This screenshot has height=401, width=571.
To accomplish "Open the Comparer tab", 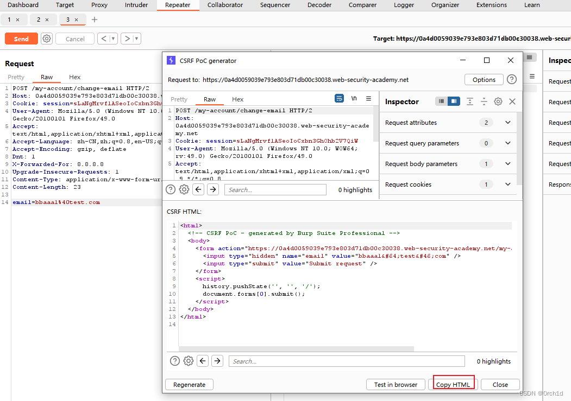I will click(x=362, y=5).
